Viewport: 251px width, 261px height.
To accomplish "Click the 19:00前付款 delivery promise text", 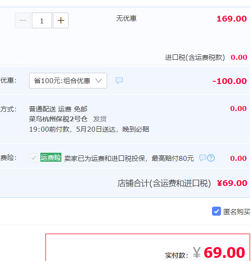I will click(x=49, y=129).
